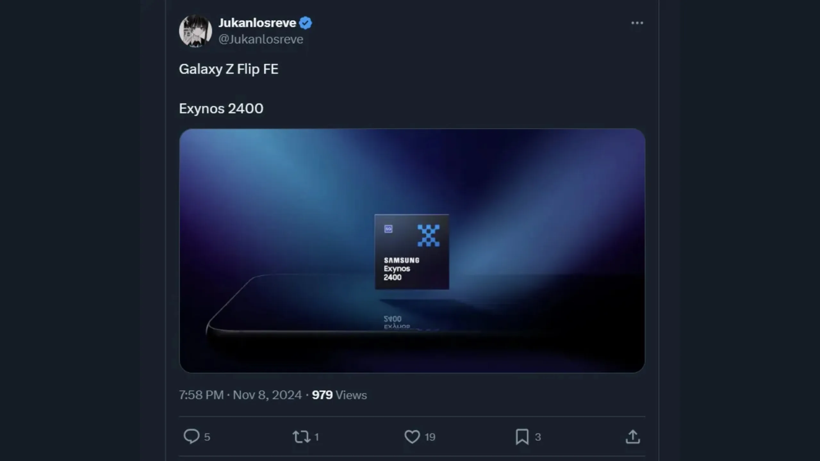Viewport: 820px width, 461px height.
Task: Bookmark this tweet
Action: pos(522,437)
